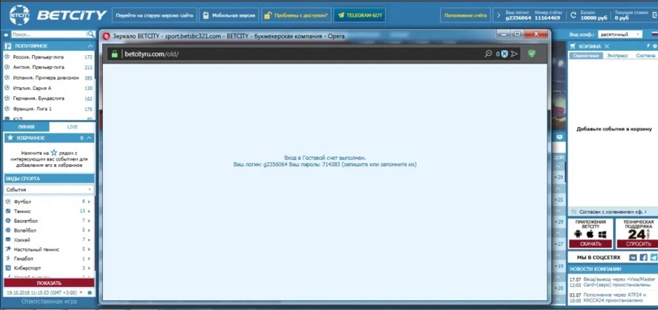Click Перейти на старую версию сайта

(x=154, y=15)
